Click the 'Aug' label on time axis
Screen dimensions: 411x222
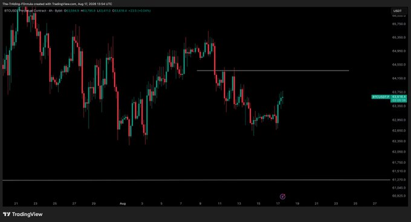point(123,204)
